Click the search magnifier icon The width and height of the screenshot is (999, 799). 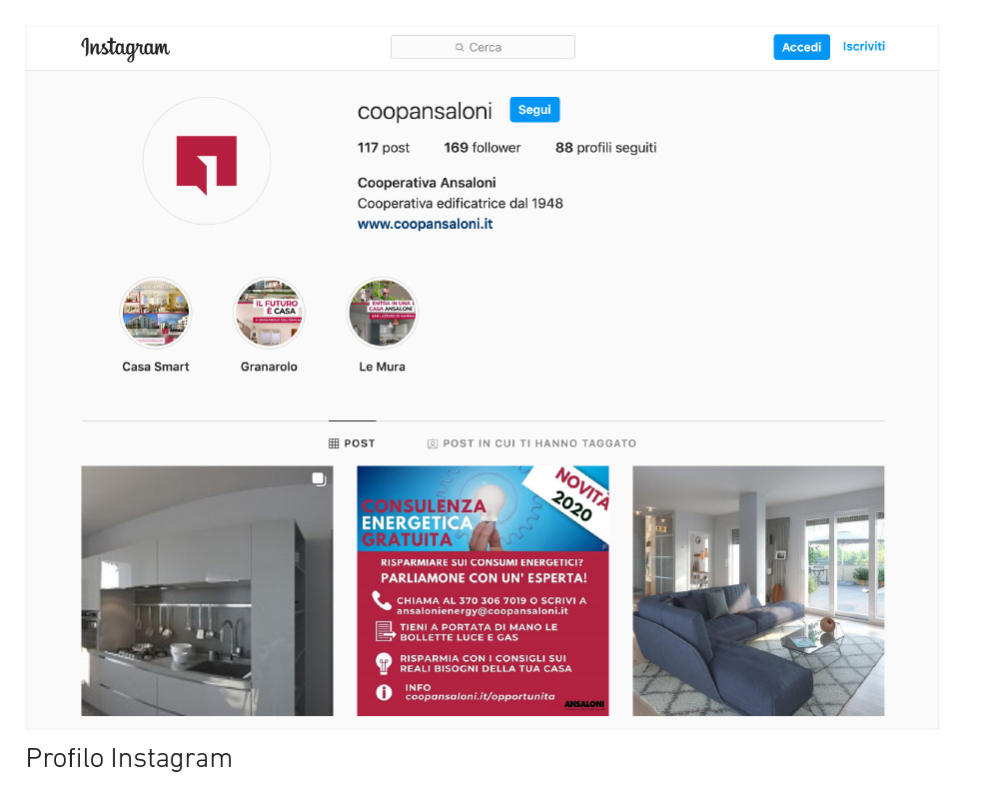click(x=460, y=47)
